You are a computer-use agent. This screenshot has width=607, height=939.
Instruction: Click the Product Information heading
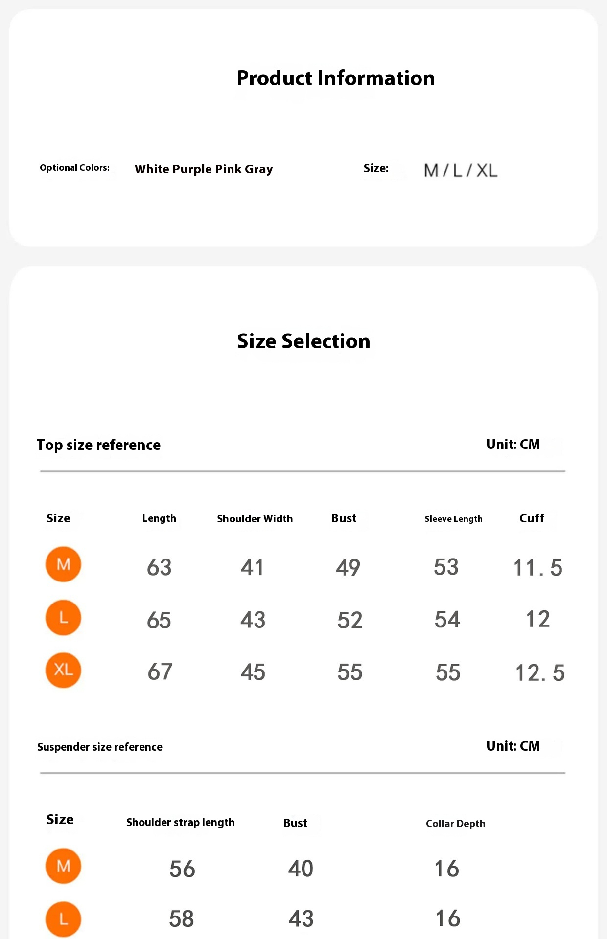[335, 78]
